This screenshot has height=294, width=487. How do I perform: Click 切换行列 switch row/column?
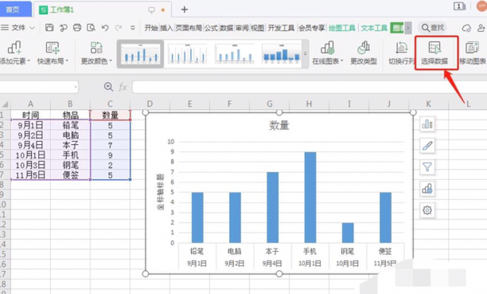click(401, 53)
